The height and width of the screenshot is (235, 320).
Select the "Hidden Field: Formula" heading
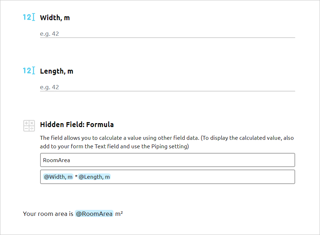[77, 125]
